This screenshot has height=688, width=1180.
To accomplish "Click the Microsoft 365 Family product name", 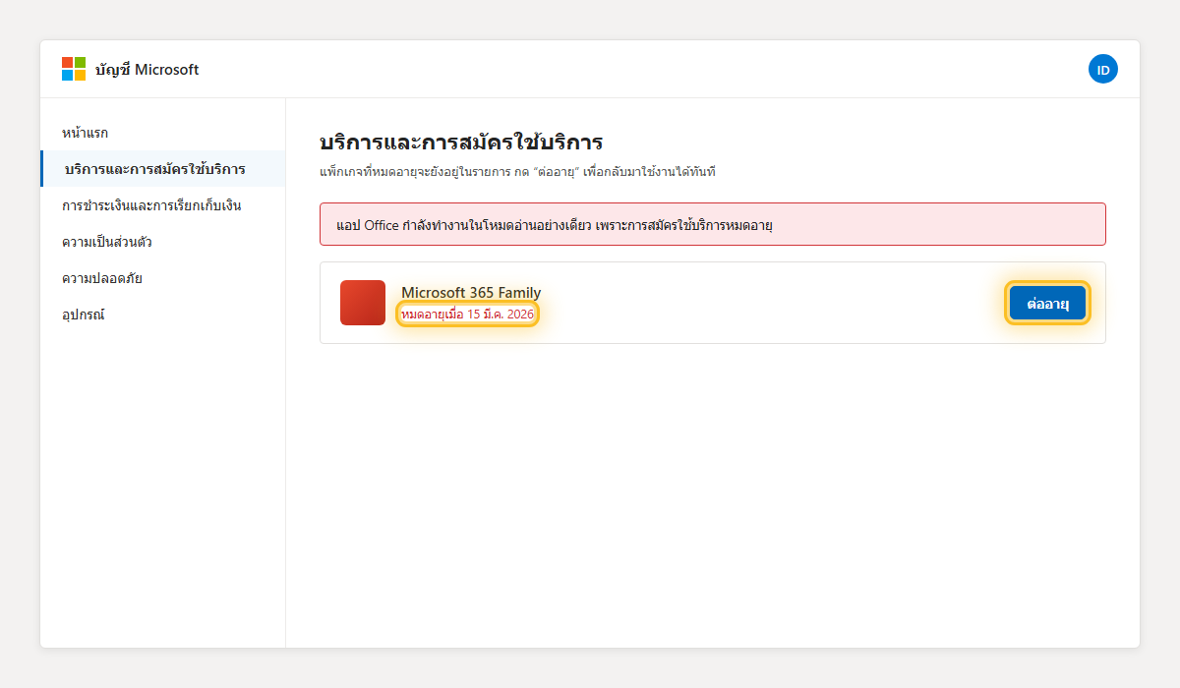I will 471,293.
